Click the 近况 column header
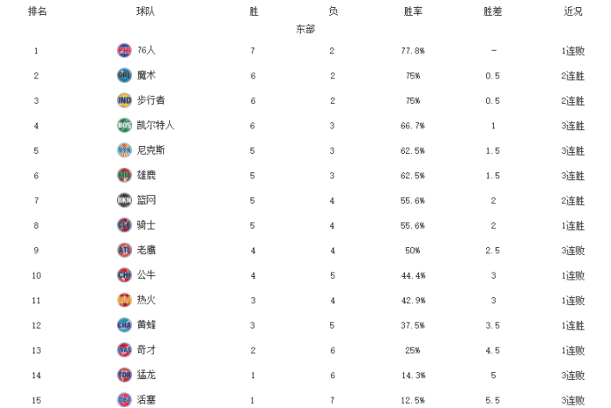 pos(573,11)
